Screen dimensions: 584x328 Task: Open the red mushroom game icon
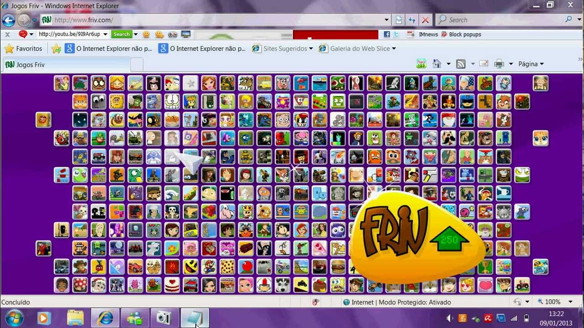pos(80,285)
